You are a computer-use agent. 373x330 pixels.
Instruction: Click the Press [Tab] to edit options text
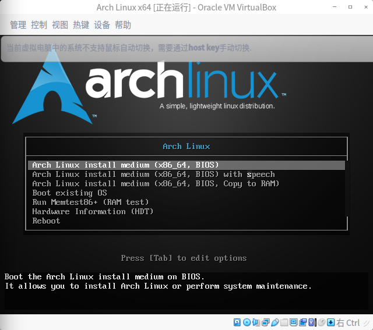[184, 258]
